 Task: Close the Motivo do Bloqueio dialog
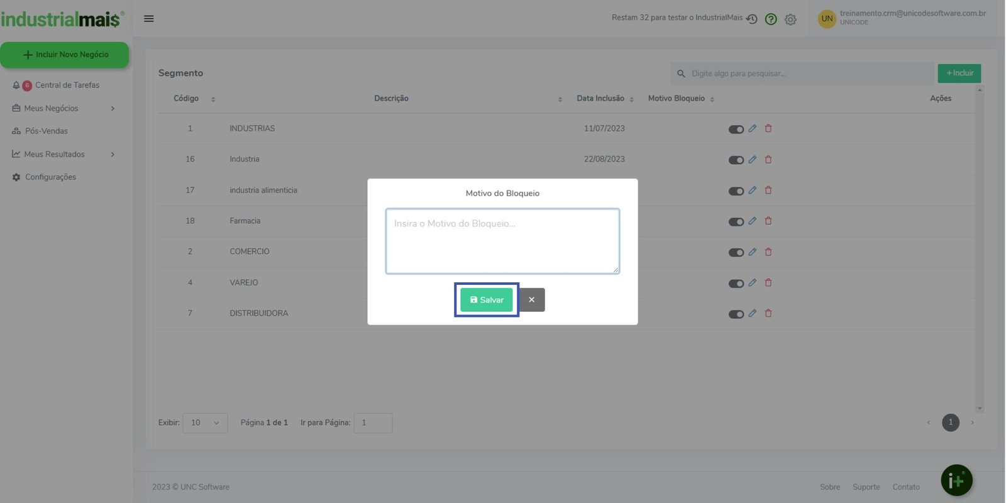(532, 300)
